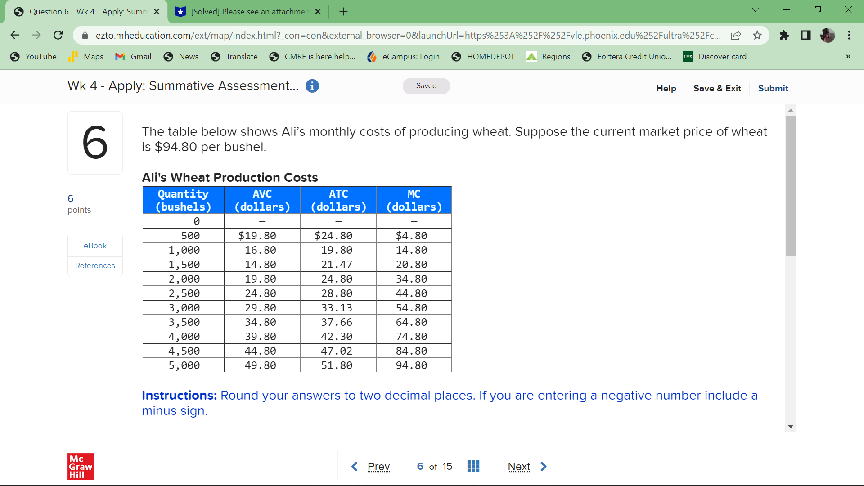
Task: Open the question grid navigator icon
Action: pyautogui.click(x=473, y=466)
